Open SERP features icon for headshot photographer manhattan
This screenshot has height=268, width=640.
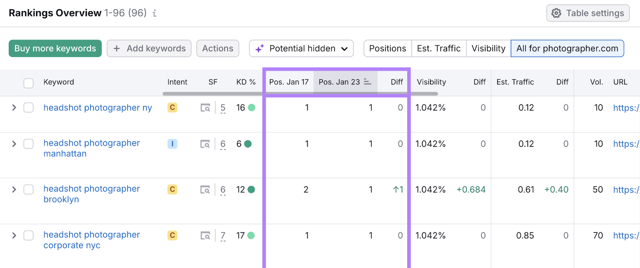point(205,144)
